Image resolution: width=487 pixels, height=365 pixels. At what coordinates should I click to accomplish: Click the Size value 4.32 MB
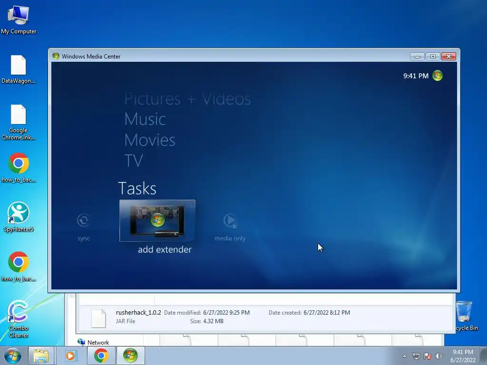pyautogui.click(x=214, y=321)
